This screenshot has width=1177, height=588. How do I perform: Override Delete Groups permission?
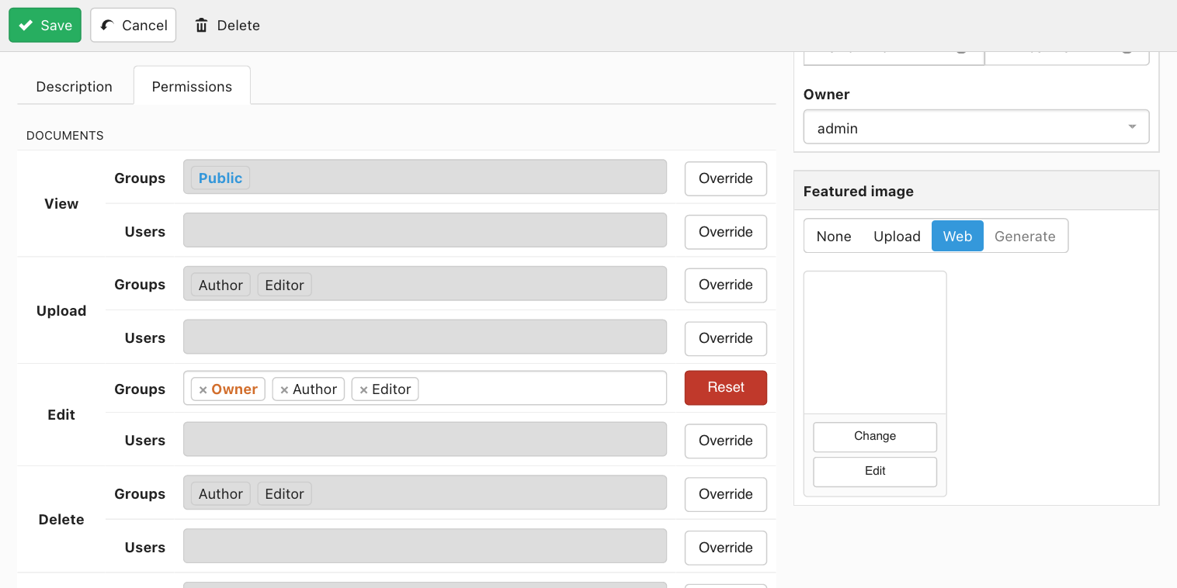726,494
